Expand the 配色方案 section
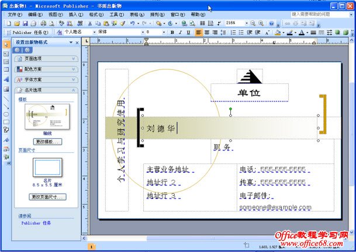The width and height of the screenshot is (356, 252). pyautogui.click(x=46, y=69)
